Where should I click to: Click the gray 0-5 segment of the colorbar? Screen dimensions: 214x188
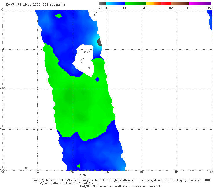(x=102, y=3)
